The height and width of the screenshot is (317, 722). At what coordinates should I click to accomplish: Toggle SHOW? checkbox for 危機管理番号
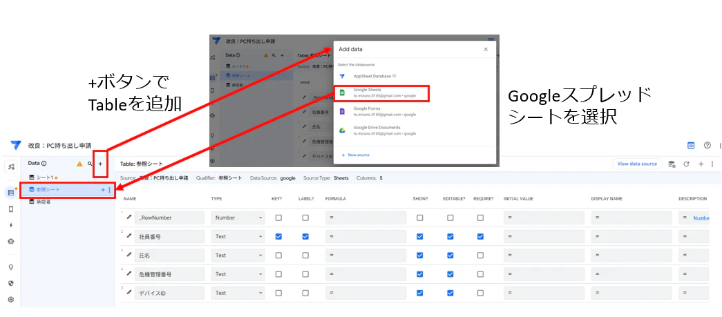click(419, 274)
